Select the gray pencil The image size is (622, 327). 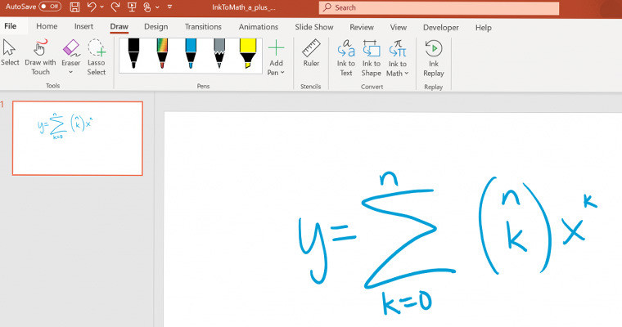(219, 53)
